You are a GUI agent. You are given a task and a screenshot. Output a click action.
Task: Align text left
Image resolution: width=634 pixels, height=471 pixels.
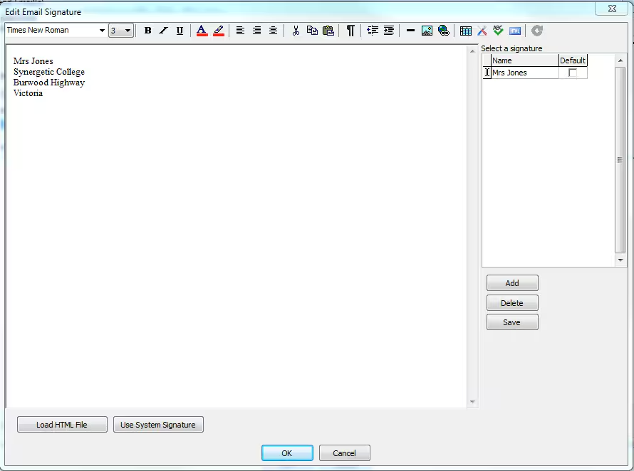(240, 31)
